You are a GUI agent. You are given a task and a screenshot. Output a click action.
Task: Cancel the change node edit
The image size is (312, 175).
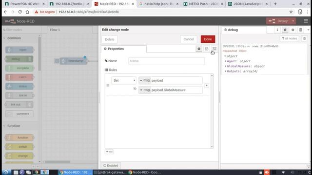(x=189, y=39)
